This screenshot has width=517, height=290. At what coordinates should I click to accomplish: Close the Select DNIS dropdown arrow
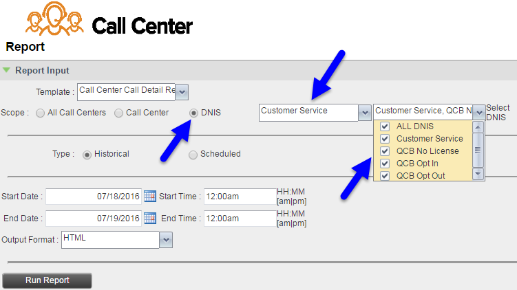(x=479, y=113)
